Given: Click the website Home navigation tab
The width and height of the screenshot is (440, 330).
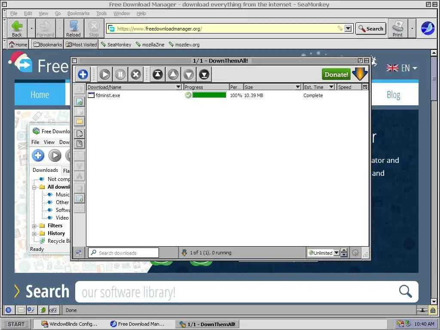Looking at the screenshot, I should click(x=40, y=95).
